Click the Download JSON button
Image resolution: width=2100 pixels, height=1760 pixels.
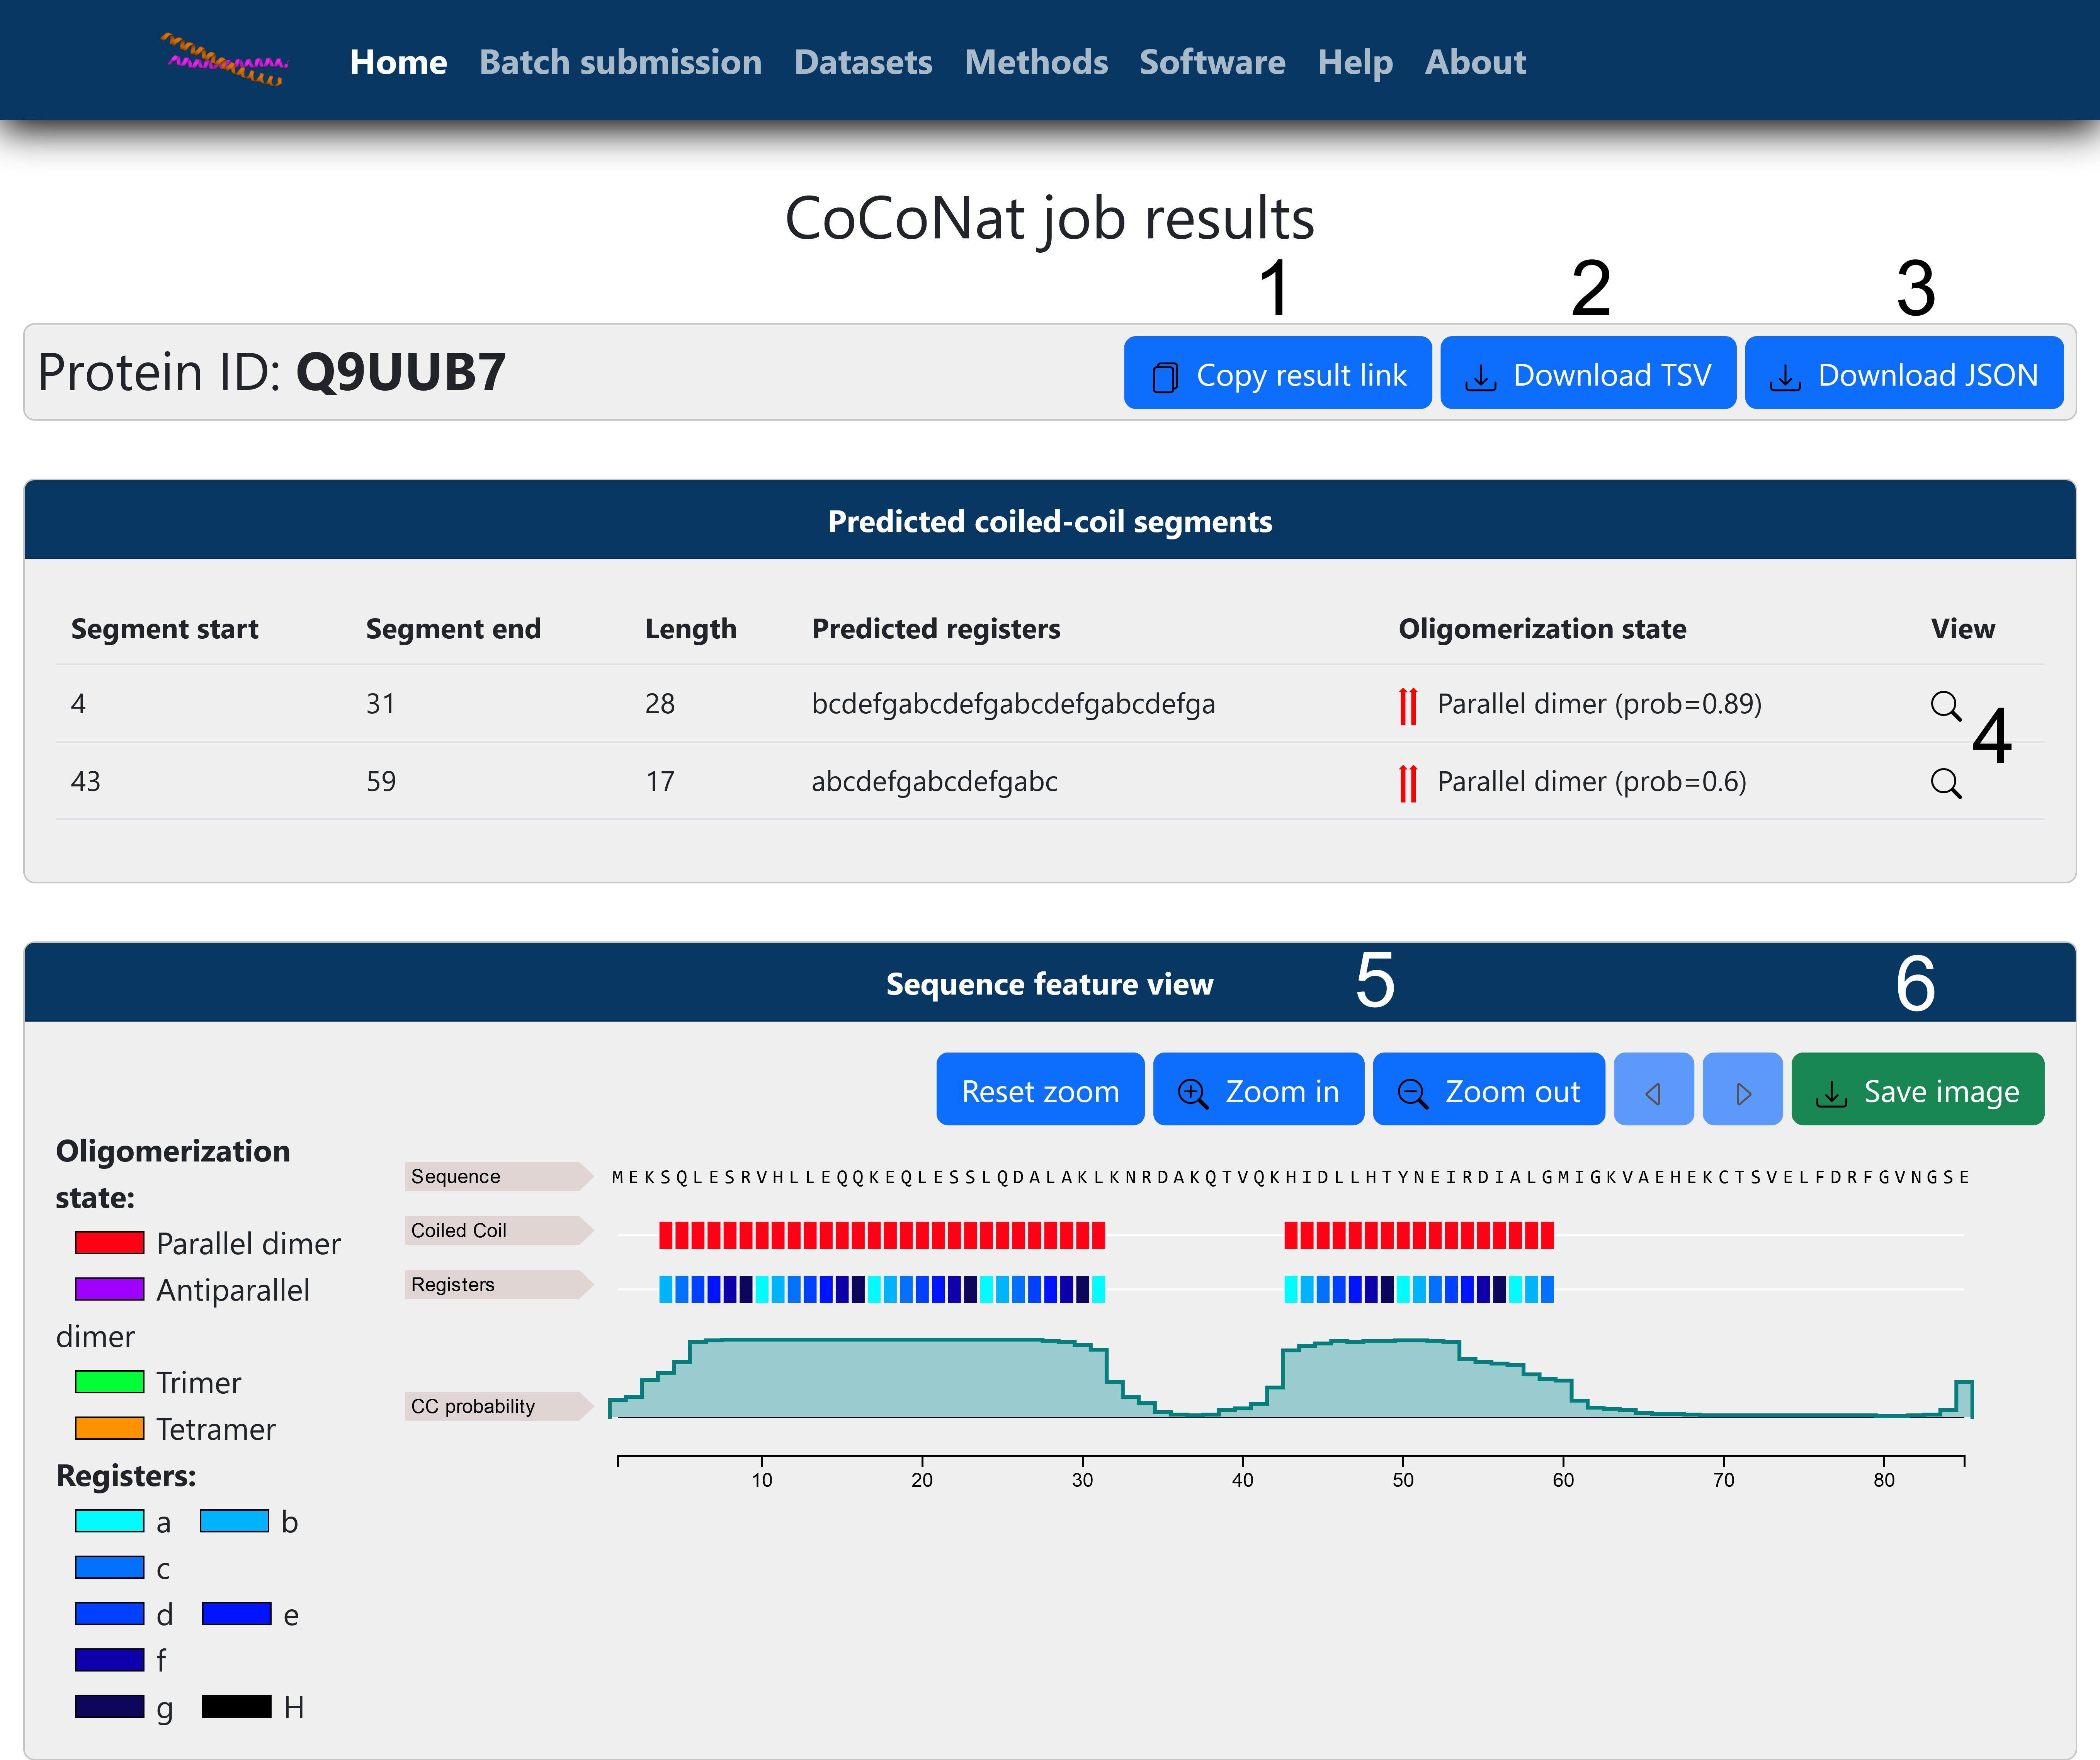coord(1904,373)
